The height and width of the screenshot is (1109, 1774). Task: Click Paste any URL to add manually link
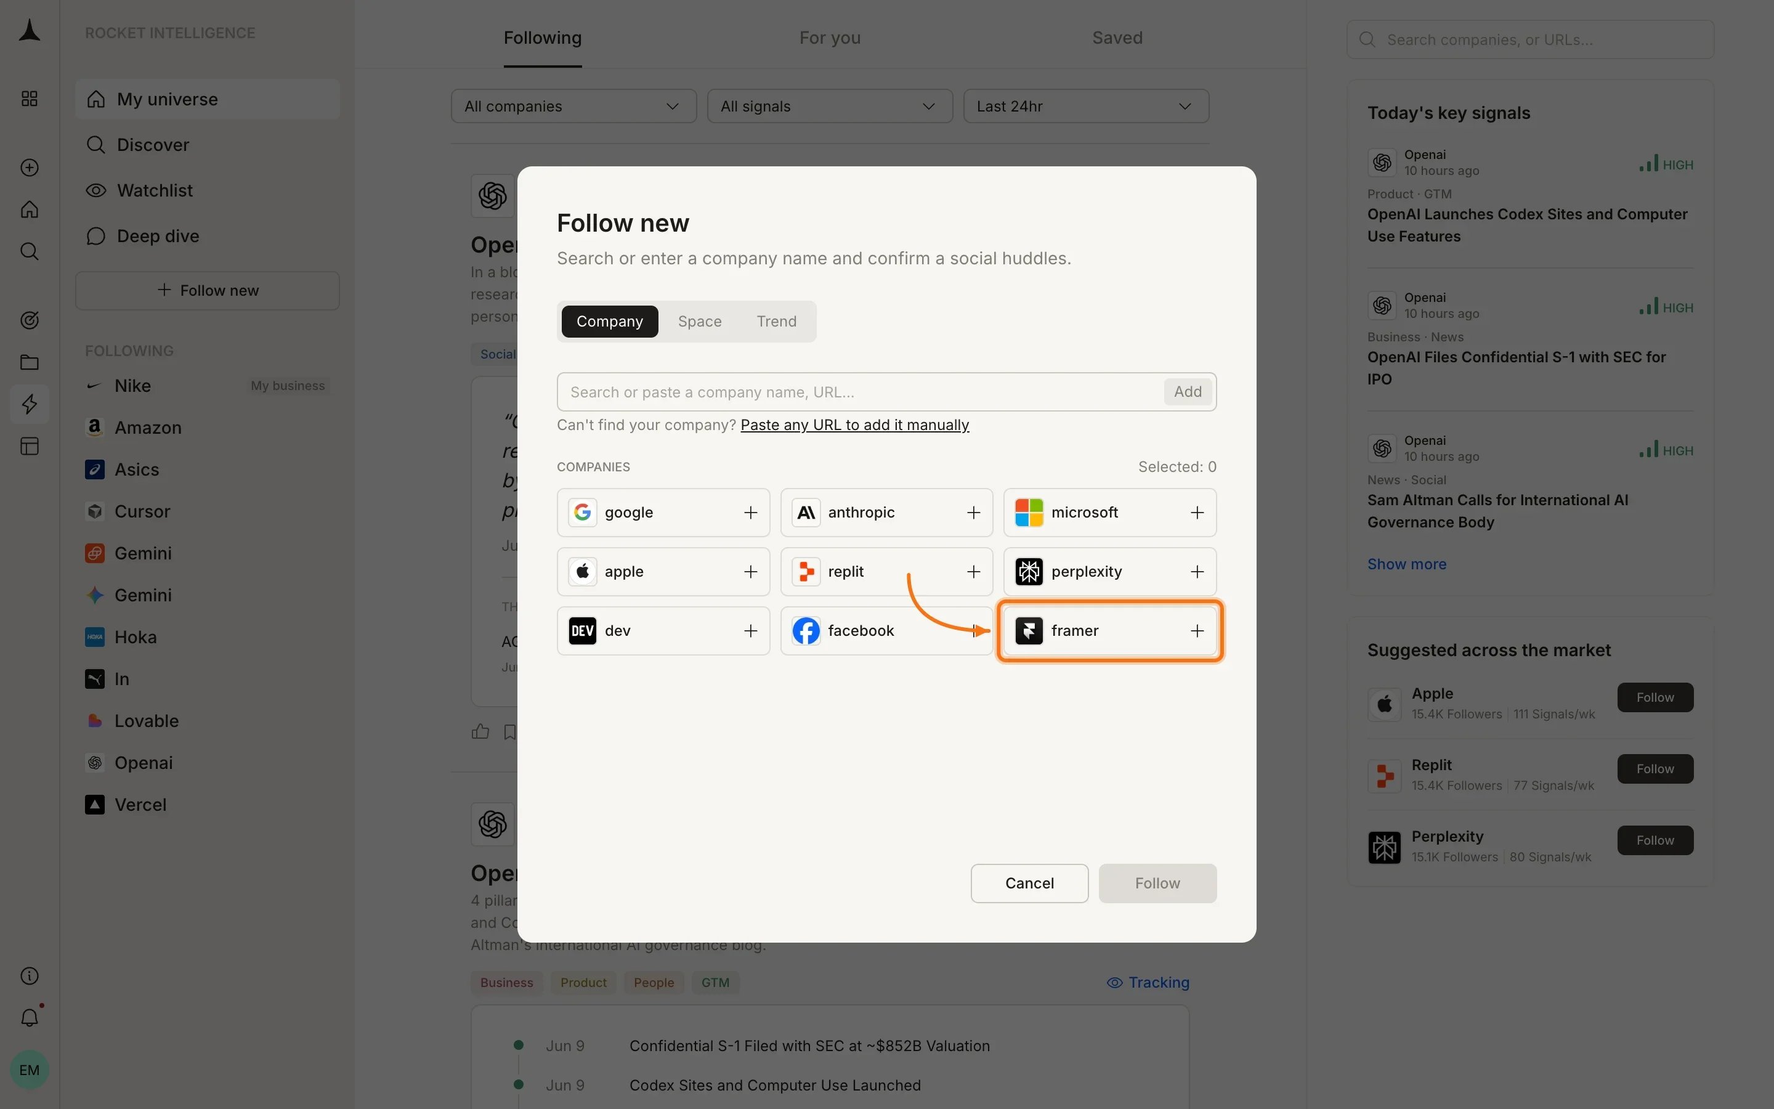pos(855,425)
